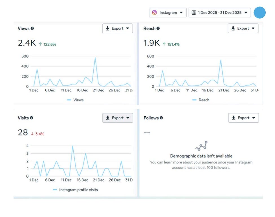Click the calendar icon in date range picker
This screenshot has height=217, width=275.
(x=194, y=13)
